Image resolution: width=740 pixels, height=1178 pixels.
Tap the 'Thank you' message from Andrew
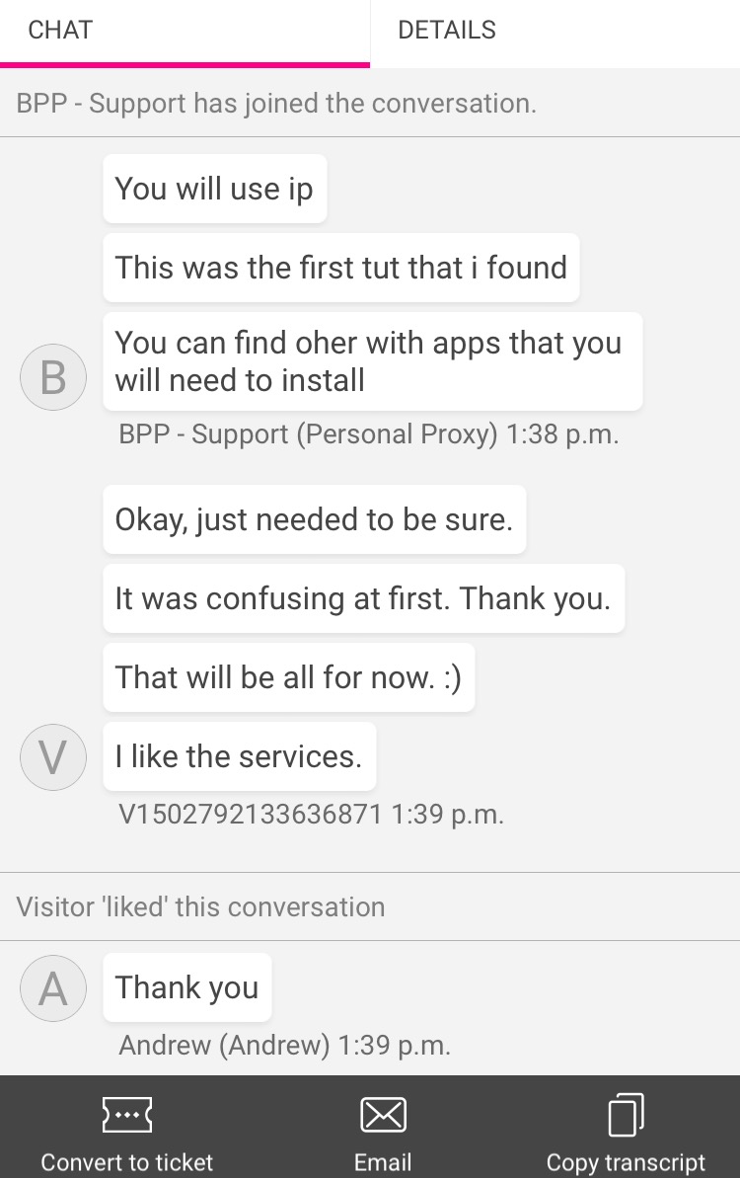(x=186, y=988)
